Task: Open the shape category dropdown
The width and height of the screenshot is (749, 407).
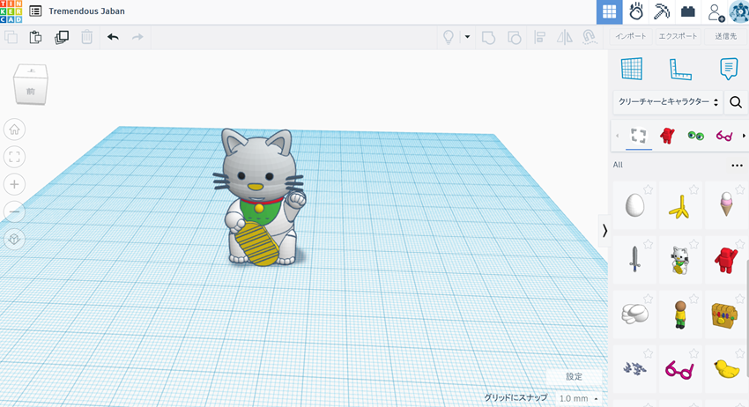Action: pos(668,102)
